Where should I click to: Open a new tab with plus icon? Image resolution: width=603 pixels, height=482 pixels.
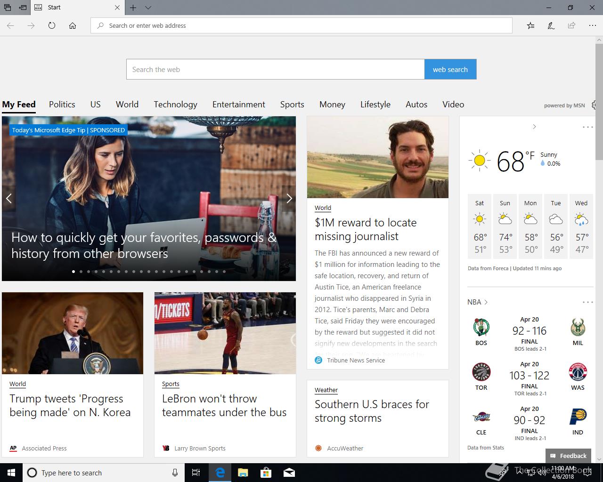click(133, 8)
